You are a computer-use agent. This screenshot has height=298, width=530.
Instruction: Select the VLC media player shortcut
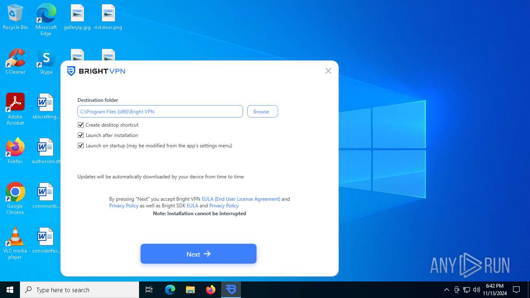pos(15,243)
